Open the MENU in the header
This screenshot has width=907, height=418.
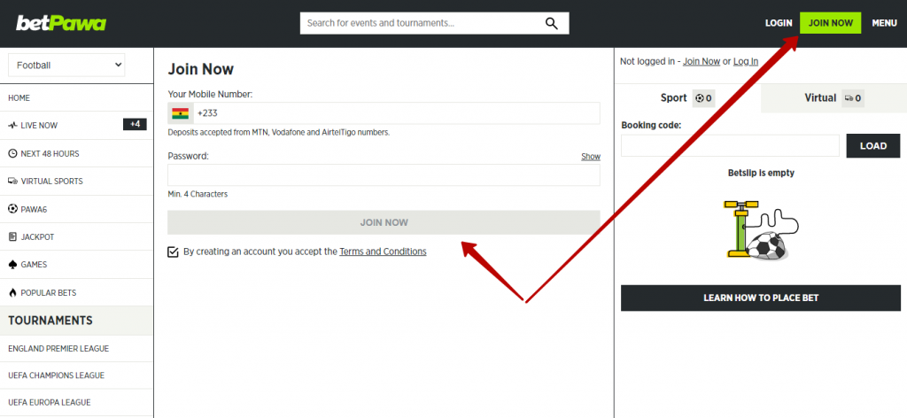[x=885, y=23]
